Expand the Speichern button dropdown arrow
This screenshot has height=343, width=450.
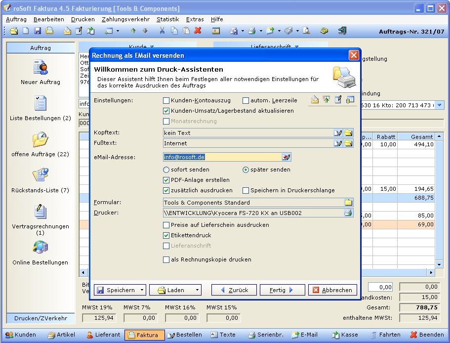pyautogui.click(x=142, y=290)
